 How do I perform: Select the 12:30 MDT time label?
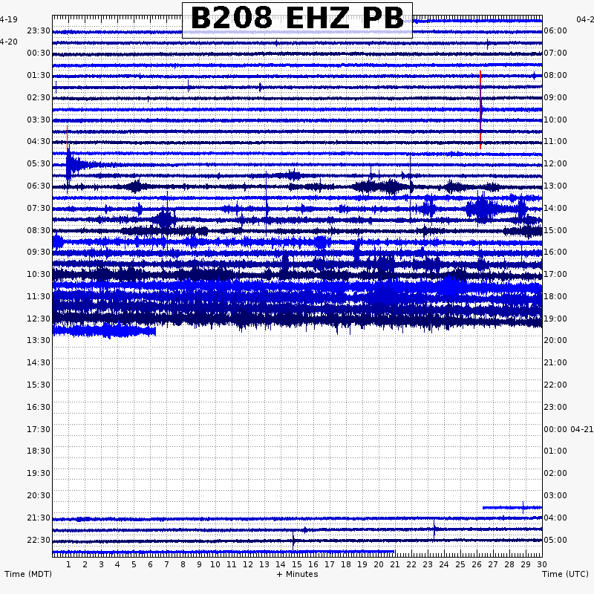coord(39,319)
